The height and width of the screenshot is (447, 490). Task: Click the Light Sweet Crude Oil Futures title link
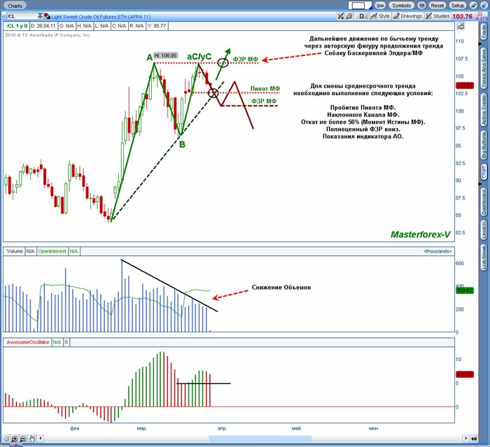[101, 17]
